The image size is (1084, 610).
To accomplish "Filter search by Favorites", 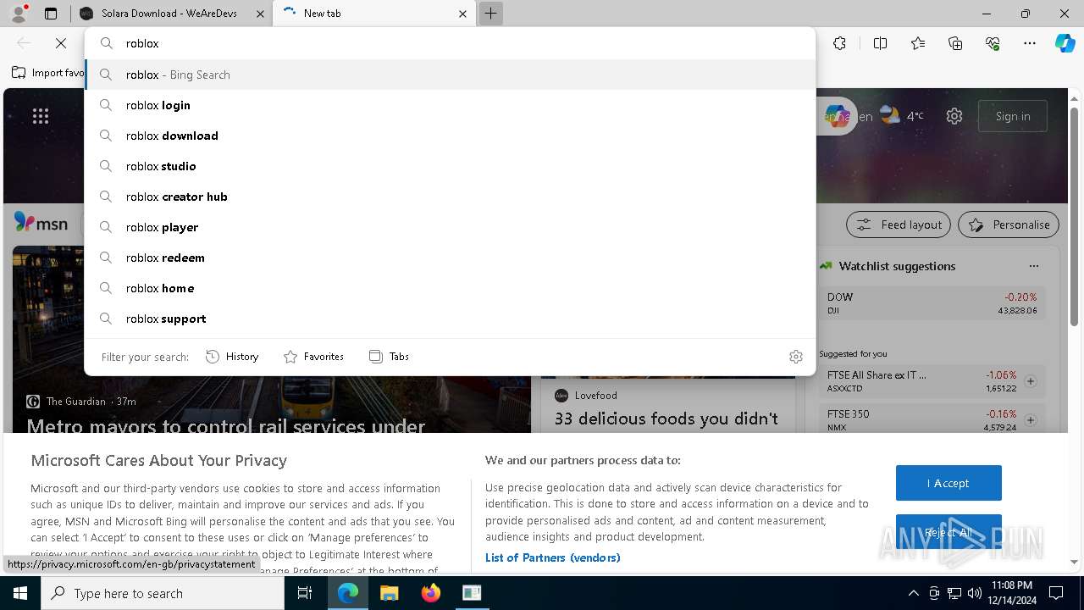I will [313, 357].
